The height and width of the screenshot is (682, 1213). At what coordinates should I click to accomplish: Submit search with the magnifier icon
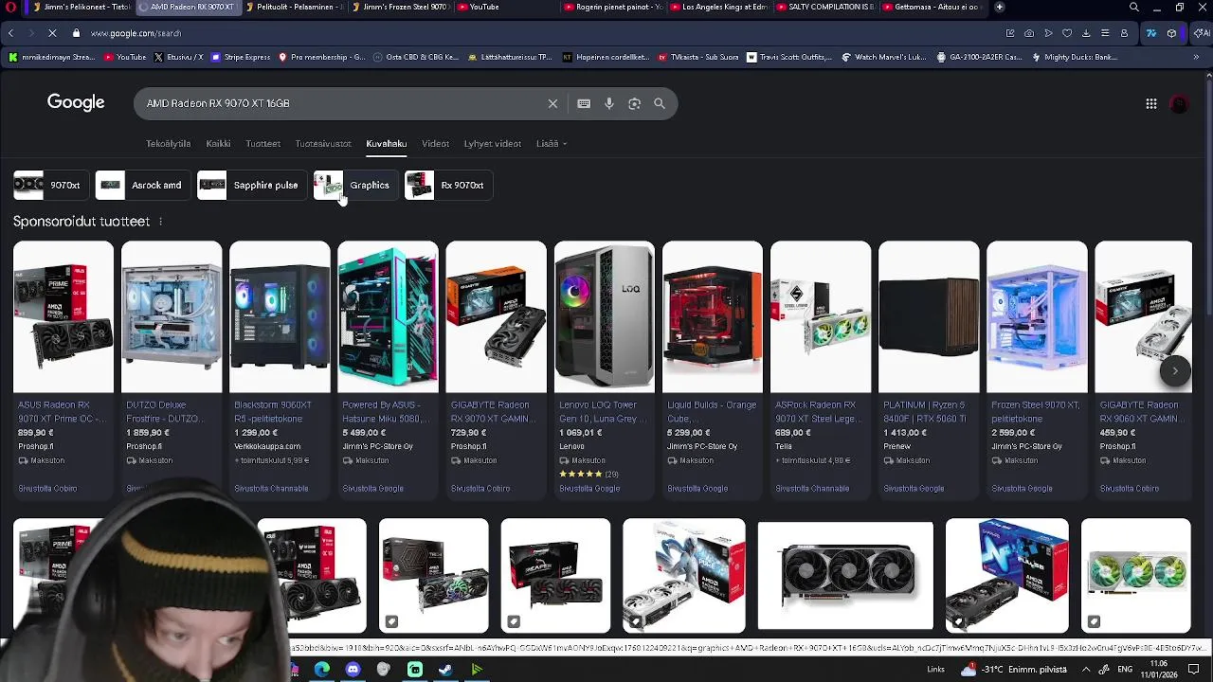pos(660,103)
